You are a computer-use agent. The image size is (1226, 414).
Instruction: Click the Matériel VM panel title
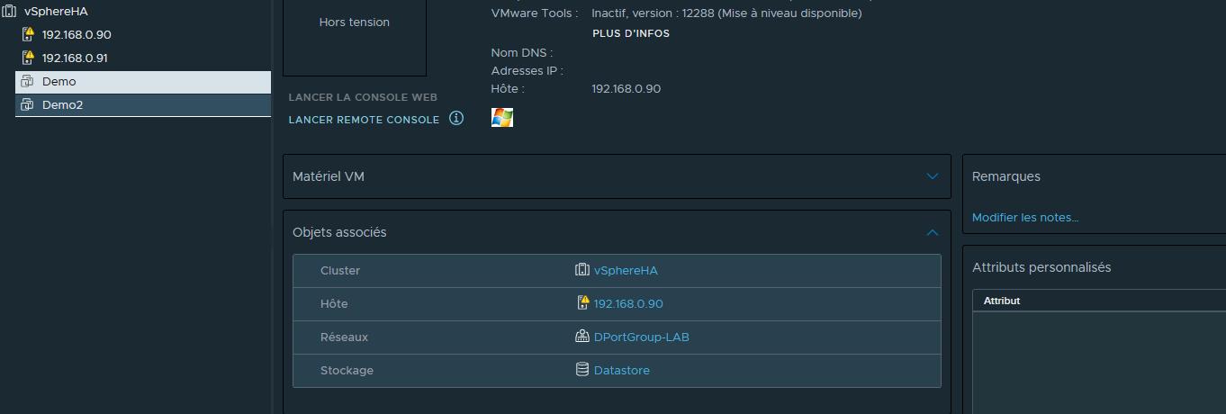coord(329,176)
